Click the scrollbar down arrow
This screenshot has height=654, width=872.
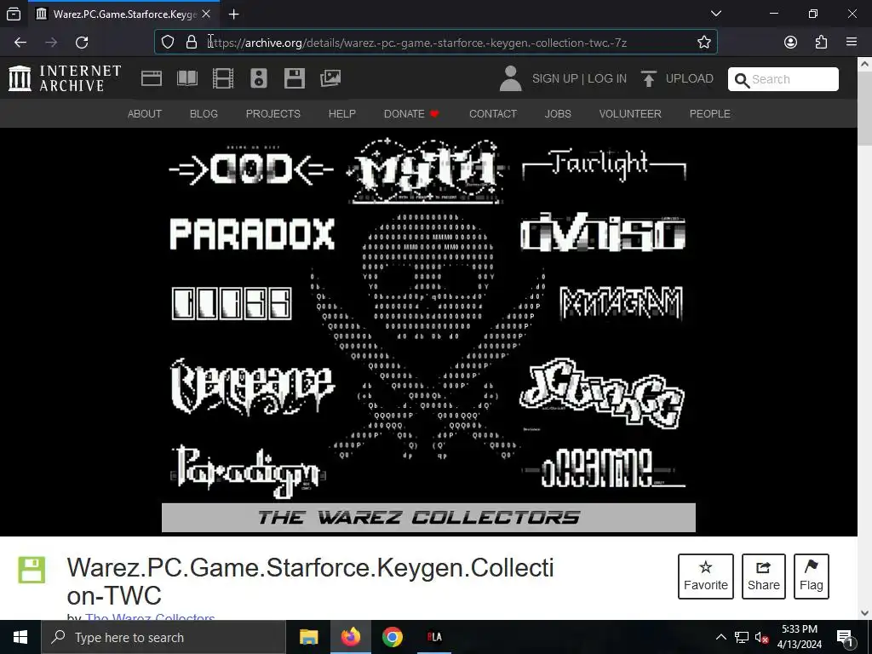click(x=864, y=612)
